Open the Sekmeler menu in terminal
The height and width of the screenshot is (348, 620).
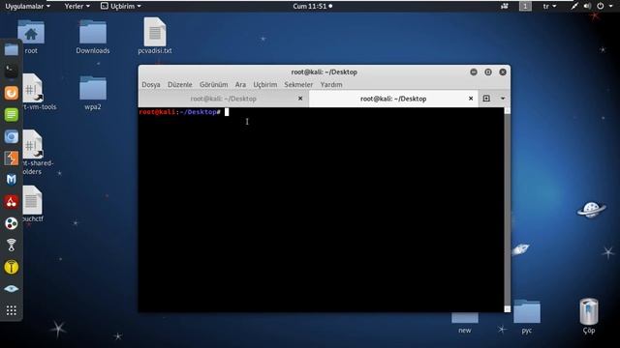pos(298,84)
